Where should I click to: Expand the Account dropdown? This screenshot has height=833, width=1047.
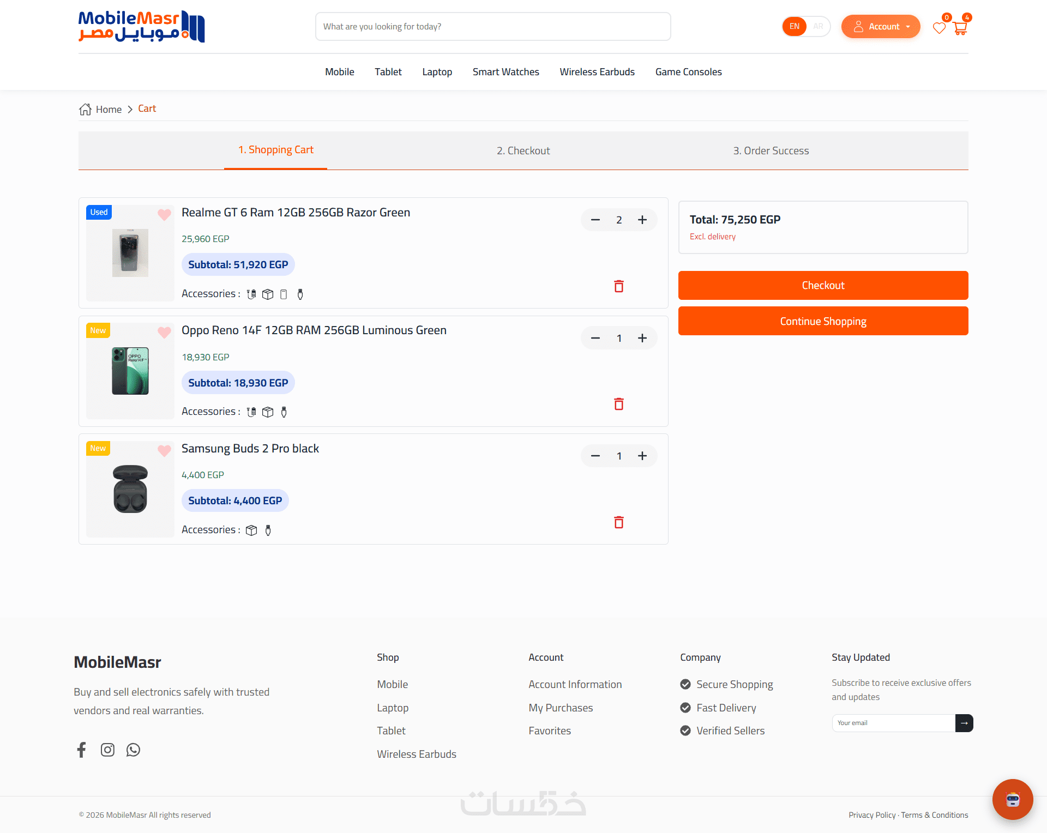click(880, 26)
